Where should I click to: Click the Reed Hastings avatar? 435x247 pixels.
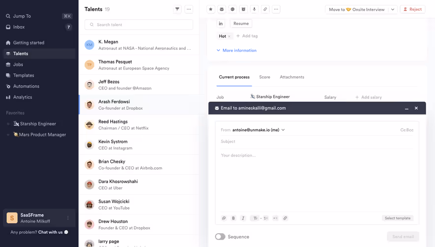tap(89, 125)
